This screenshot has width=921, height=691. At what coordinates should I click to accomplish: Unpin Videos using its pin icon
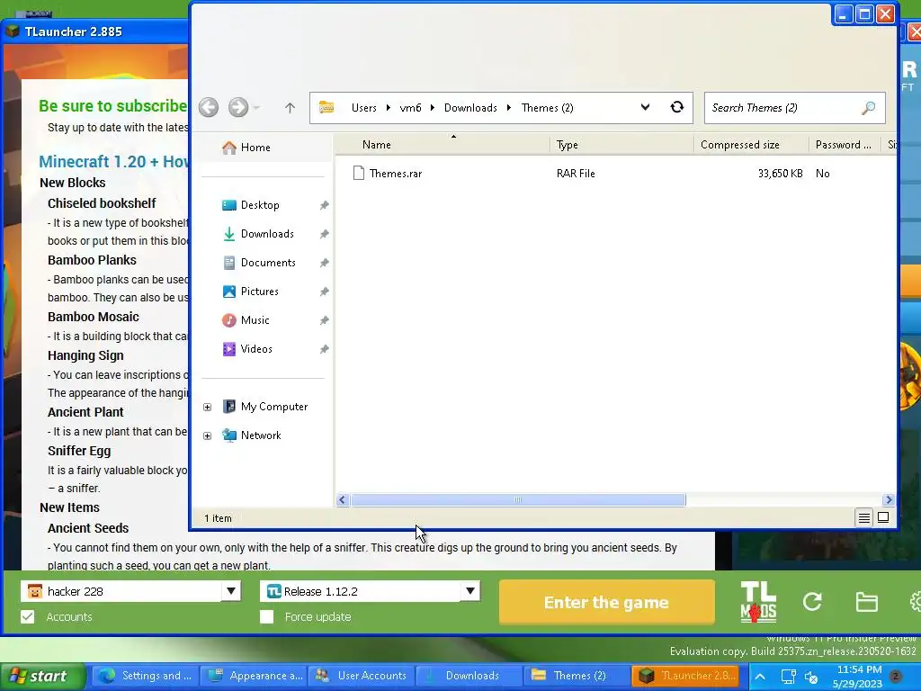pyautogui.click(x=324, y=349)
